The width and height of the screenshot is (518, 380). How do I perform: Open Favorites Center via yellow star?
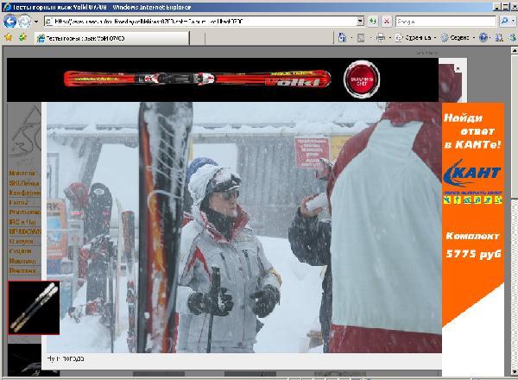point(9,37)
